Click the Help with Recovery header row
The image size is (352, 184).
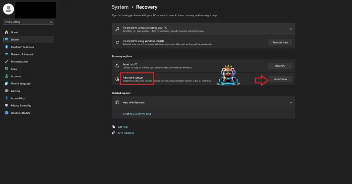click(x=203, y=102)
